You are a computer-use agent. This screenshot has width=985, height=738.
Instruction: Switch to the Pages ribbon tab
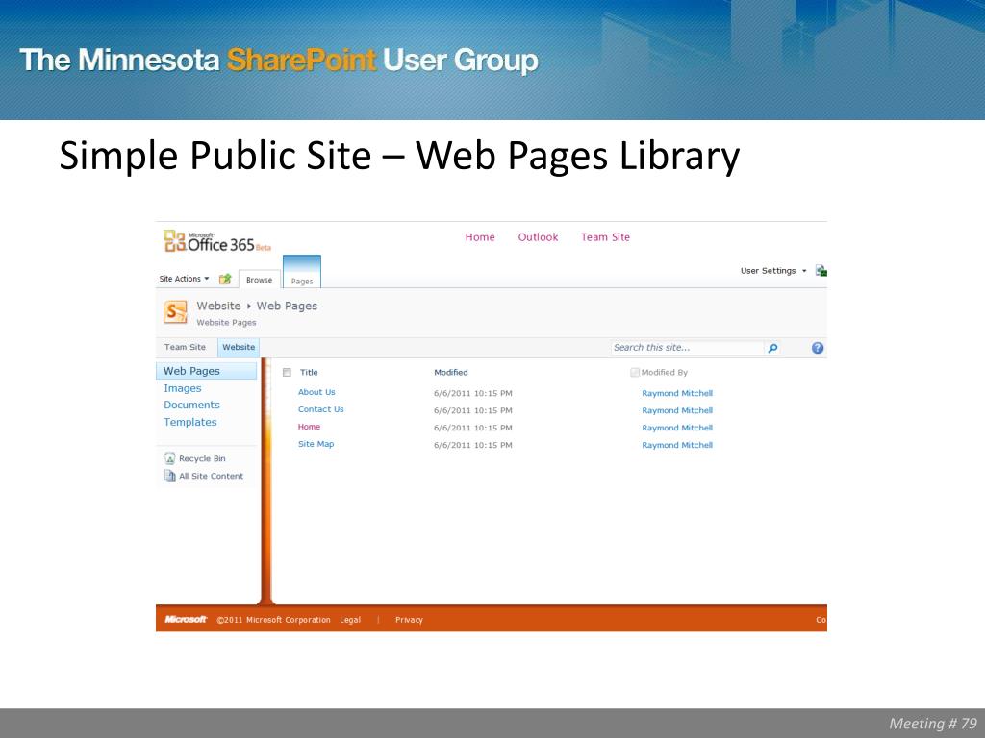point(302,272)
